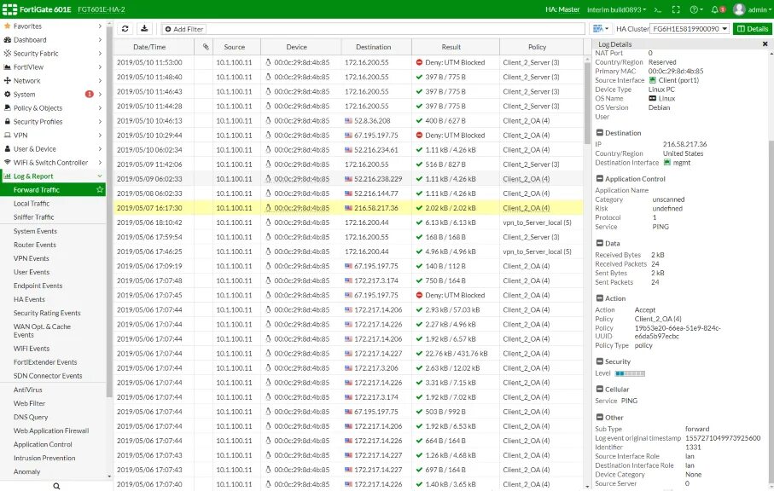The height and width of the screenshot is (491, 774).
Task: Collapse the Application Control section
Action: (599, 178)
